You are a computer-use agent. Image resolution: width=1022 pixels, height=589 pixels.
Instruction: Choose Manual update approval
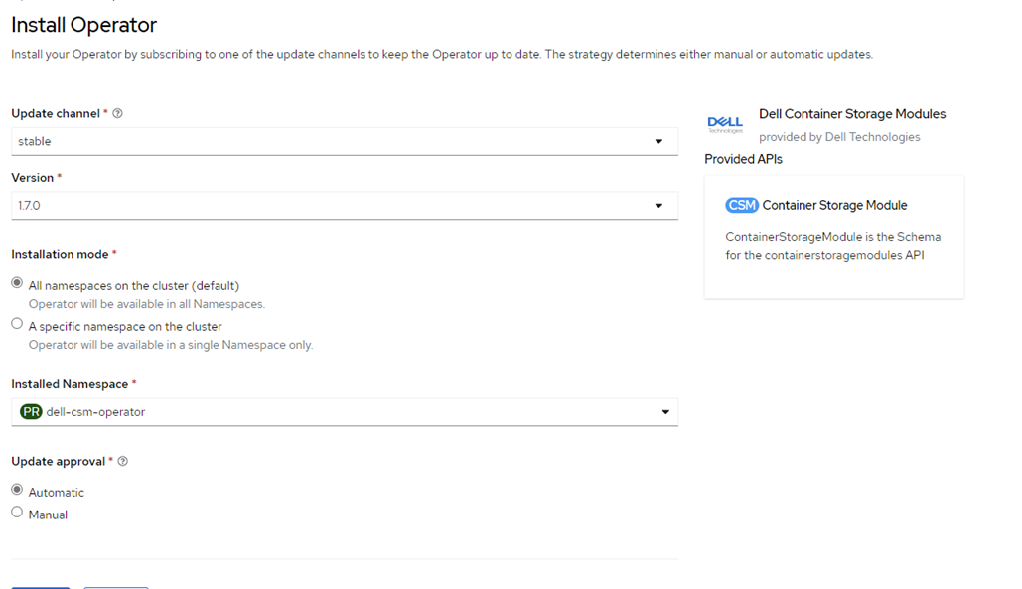point(17,513)
